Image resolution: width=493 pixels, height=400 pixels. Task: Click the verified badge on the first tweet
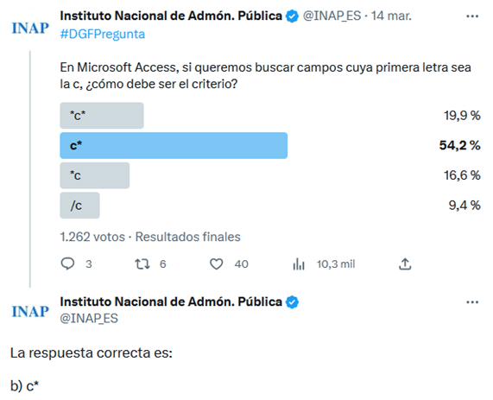[x=292, y=16]
